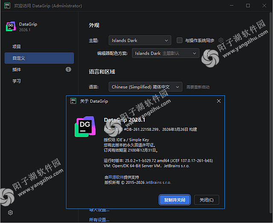Click runtime version line 25.0.2+1-b329.72

158,160
